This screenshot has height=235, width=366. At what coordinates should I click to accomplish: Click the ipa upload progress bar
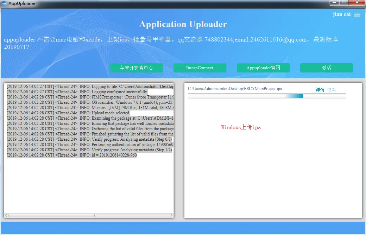coord(267,96)
